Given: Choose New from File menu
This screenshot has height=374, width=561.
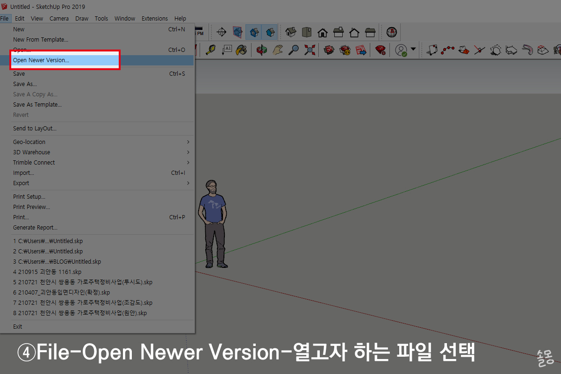Looking at the screenshot, I should [x=97, y=29].
